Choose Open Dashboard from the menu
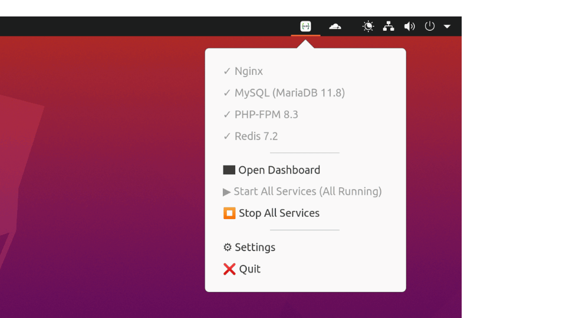Screen dimensions: 566x318 coord(305,170)
